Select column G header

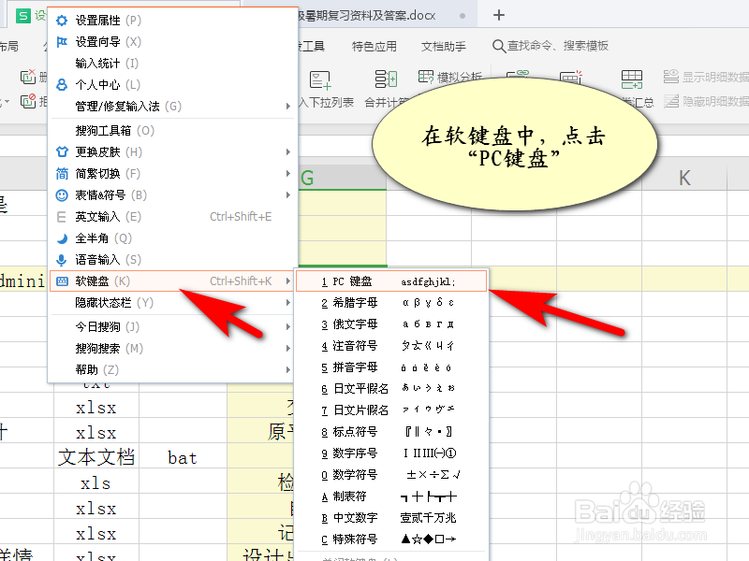pyautogui.click(x=343, y=178)
